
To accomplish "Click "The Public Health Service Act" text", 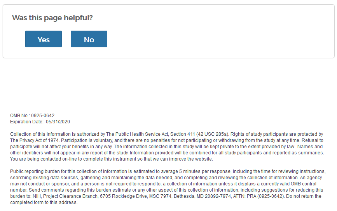I will tap(133, 134).
